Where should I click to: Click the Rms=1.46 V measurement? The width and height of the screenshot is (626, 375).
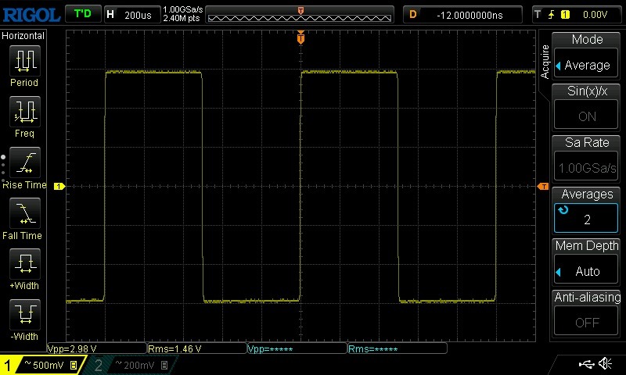pyautogui.click(x=197, y=348)
